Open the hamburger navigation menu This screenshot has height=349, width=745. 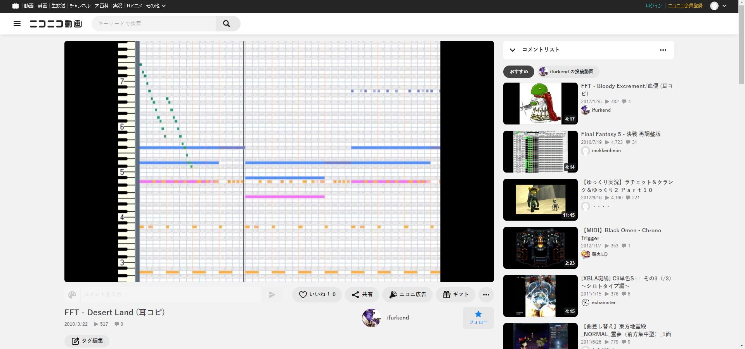[17, 24]
